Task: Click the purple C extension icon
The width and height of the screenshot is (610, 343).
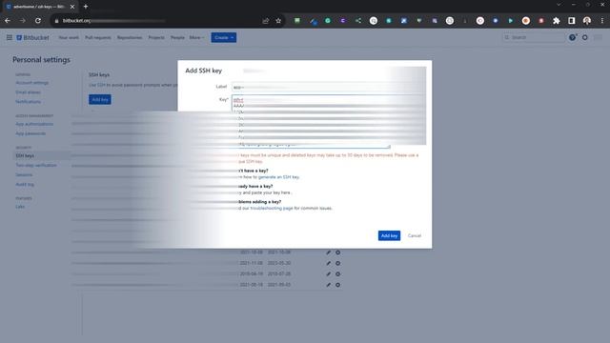Action: pos(343,21)
